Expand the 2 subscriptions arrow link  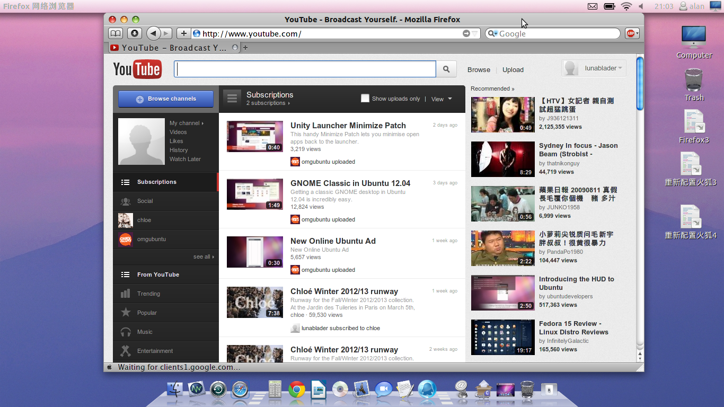(268, 103)
